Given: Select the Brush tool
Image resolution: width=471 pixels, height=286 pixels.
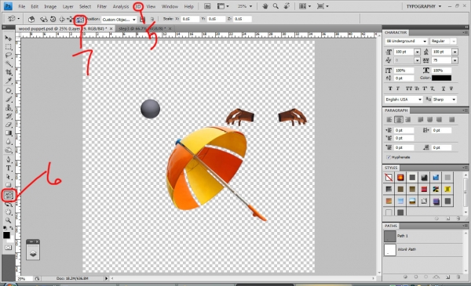Looking at the screenshot, I should point(8,100).
